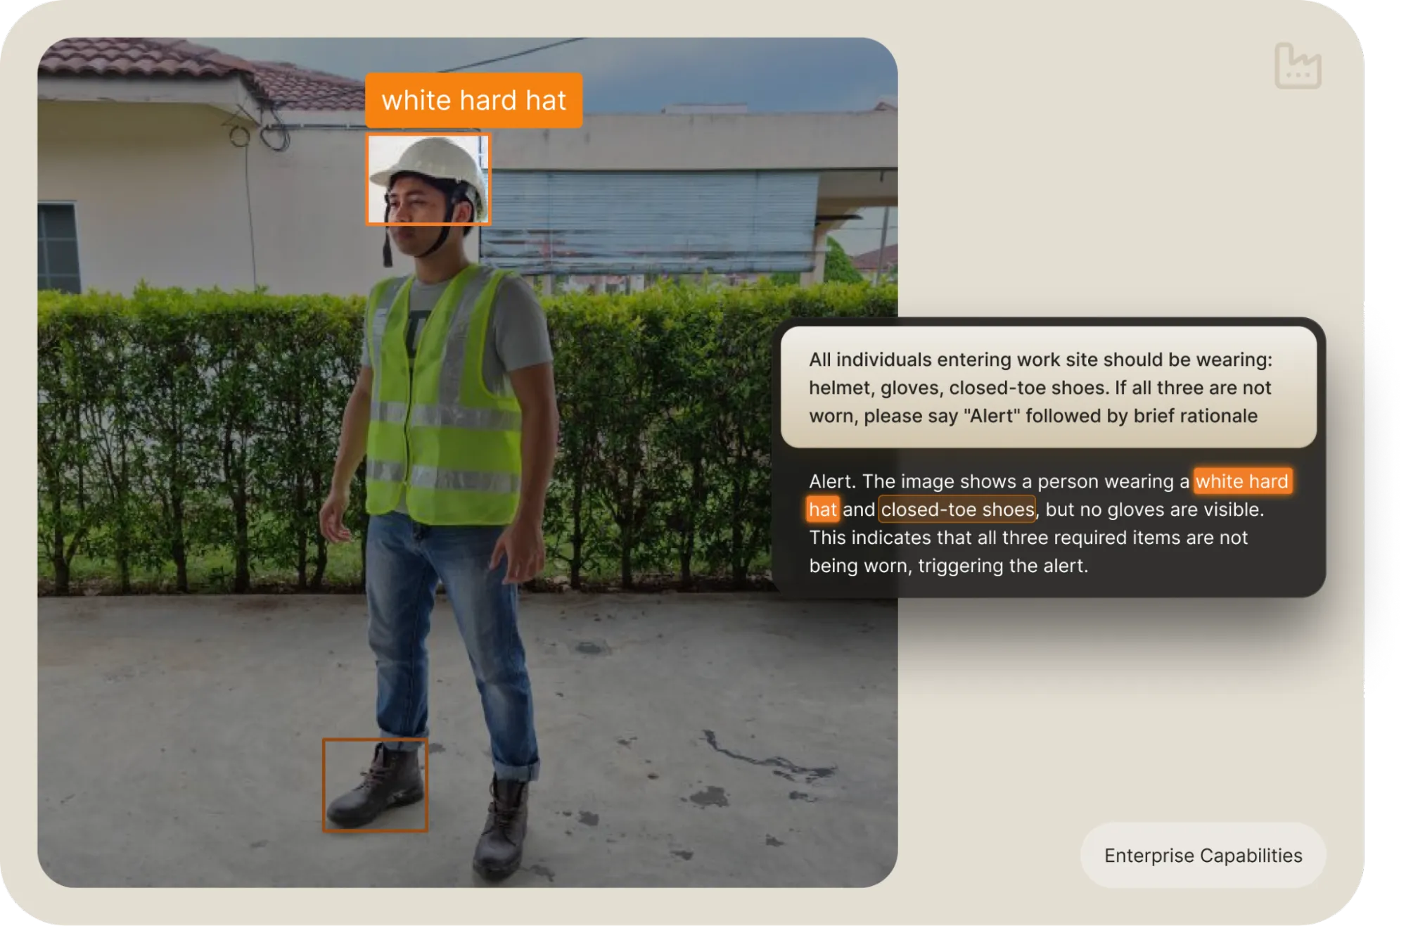Click the work site safety prompt bubble

click(x=1048, y=387)
